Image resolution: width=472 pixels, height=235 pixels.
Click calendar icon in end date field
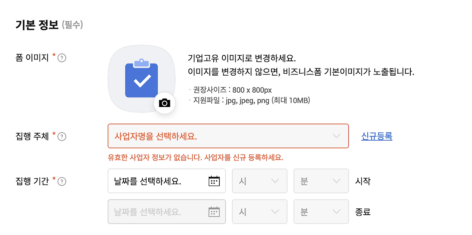click(x=214, y=212)
